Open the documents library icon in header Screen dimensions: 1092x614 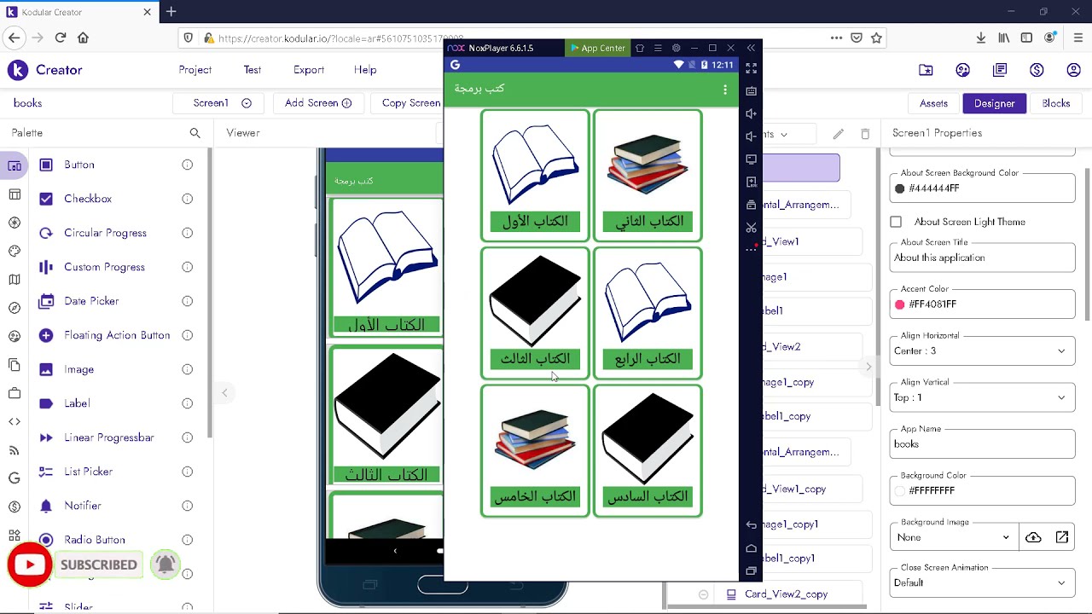click(1000, 70)
